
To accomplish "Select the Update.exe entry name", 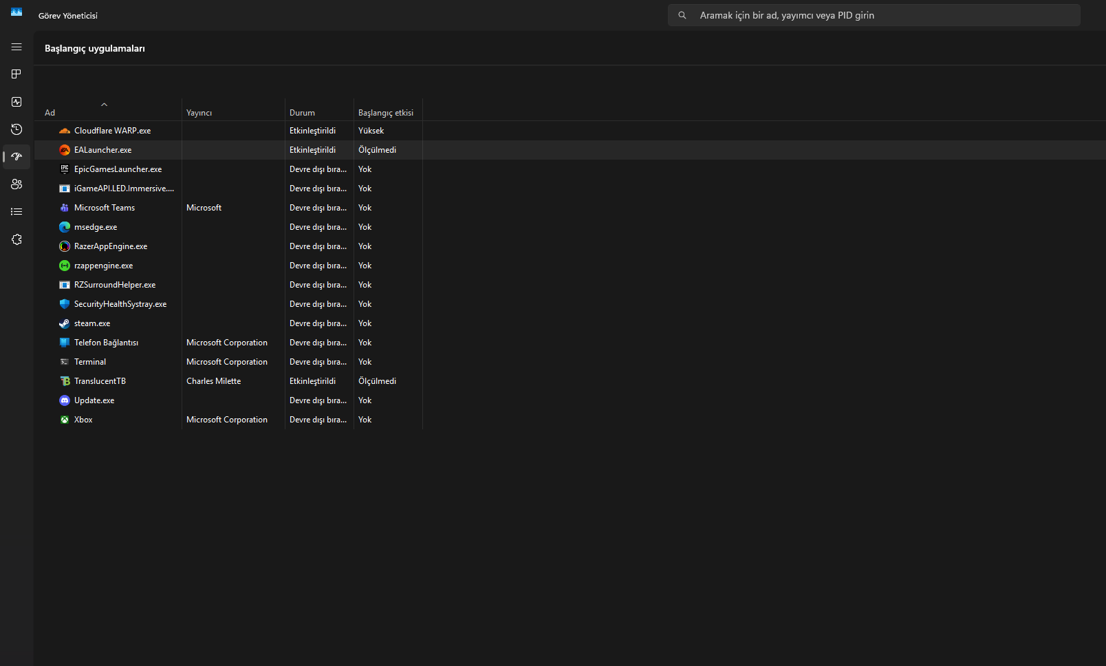I will tap(94, 400).
